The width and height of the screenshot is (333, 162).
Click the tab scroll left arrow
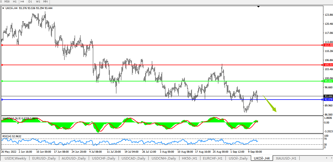tap(327, 158)
